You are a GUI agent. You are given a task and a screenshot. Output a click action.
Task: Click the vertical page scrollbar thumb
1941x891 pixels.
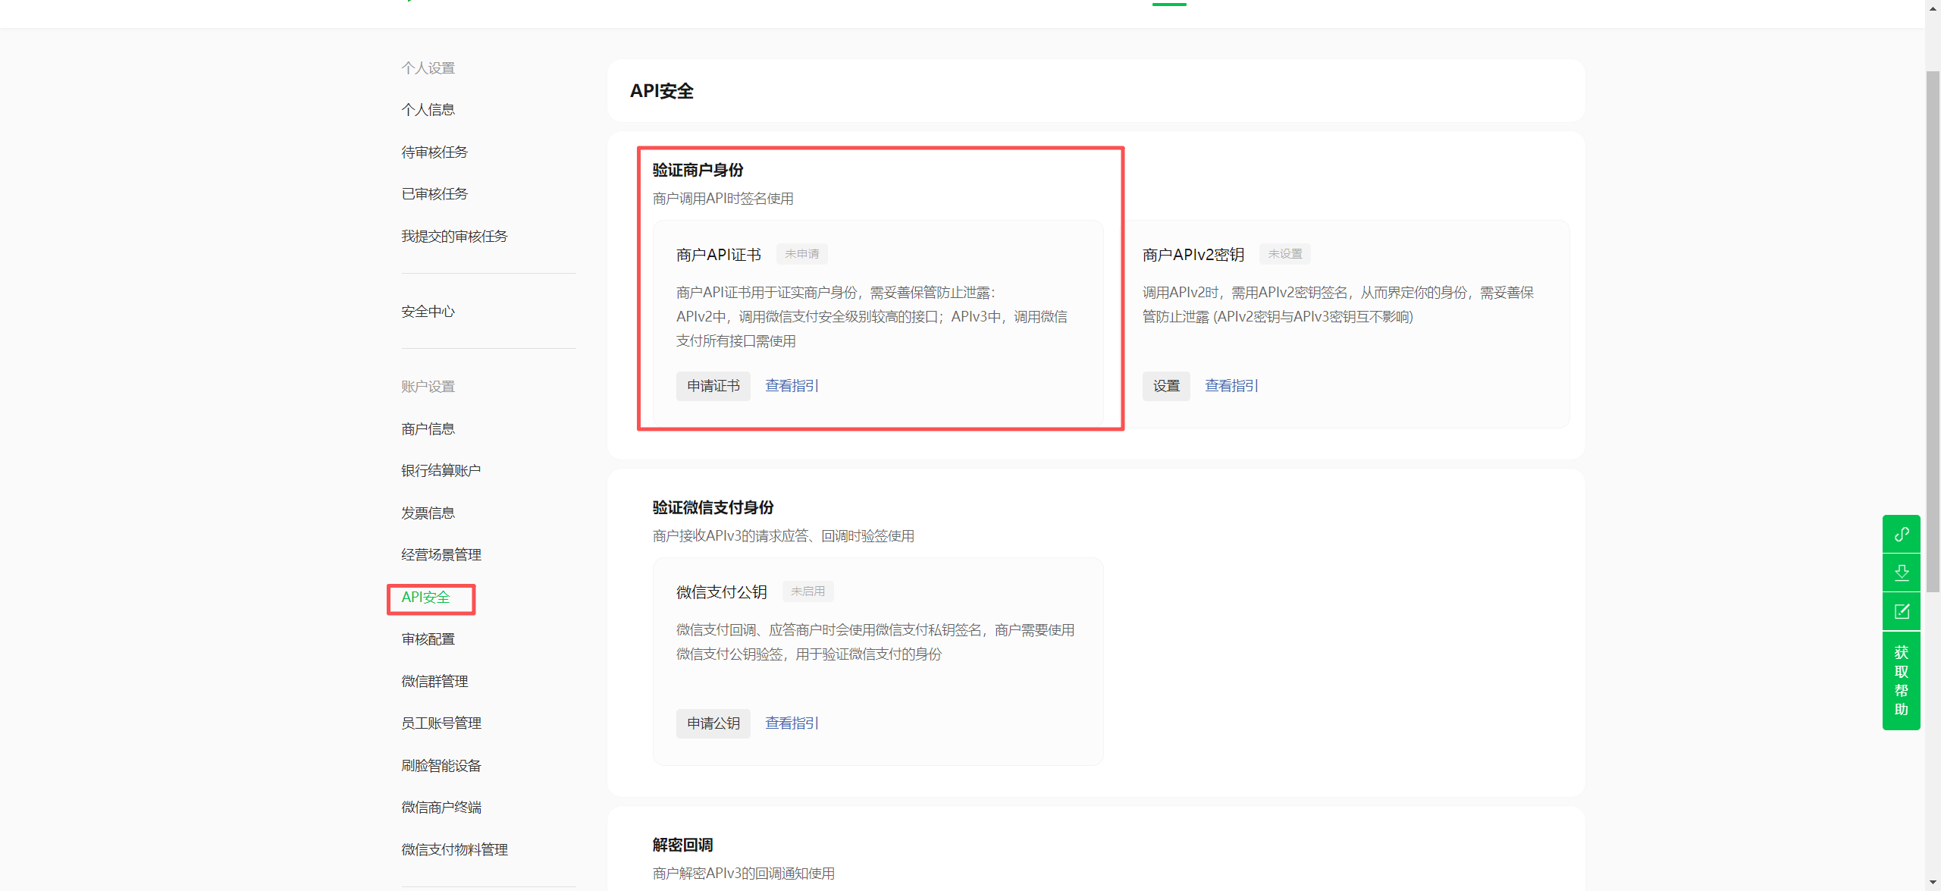click(x=1933, y=331)
